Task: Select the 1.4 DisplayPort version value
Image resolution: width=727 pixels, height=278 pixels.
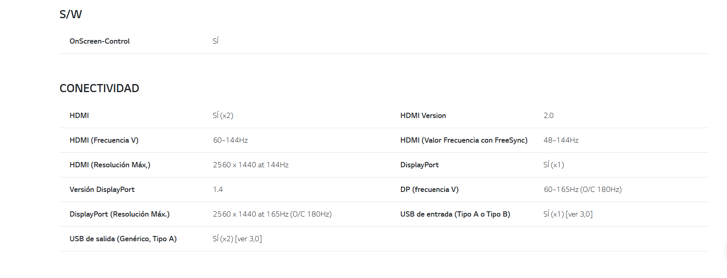Action: tap(218, 190)
